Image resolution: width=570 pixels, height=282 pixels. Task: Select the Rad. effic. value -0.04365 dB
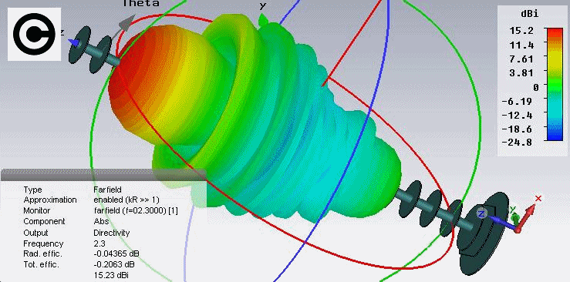tap(116, 253)
